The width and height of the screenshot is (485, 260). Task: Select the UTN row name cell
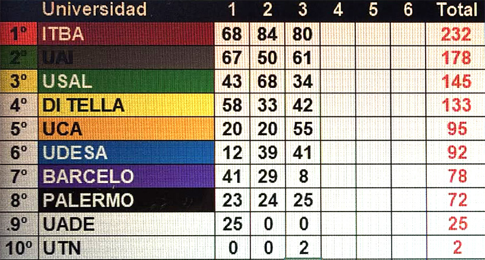126,248
